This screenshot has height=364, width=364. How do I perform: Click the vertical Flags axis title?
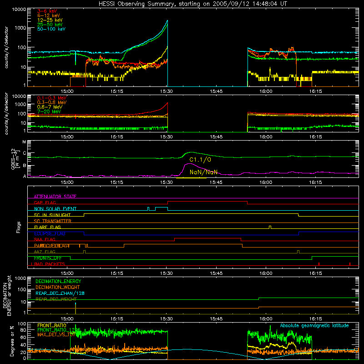19,227
